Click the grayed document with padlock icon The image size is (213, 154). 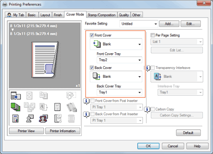click(x=72, y=107)
